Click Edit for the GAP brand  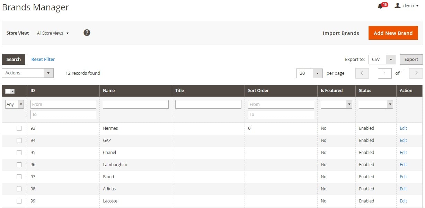(x=403, y=140)
